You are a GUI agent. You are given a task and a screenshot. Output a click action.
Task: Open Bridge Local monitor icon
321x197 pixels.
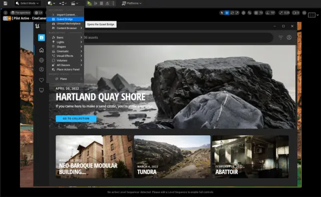41,90
